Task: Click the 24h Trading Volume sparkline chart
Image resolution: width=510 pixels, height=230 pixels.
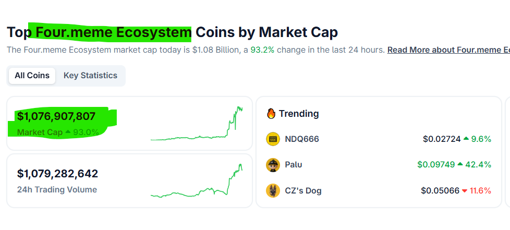Action: click(197, 181)
